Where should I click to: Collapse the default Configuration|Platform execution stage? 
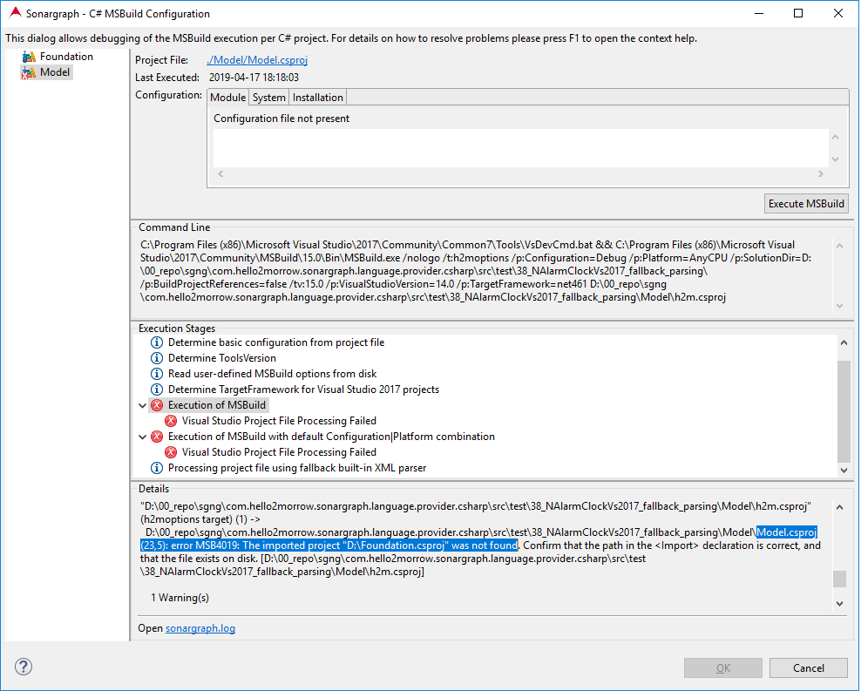[x=142, y=436]
